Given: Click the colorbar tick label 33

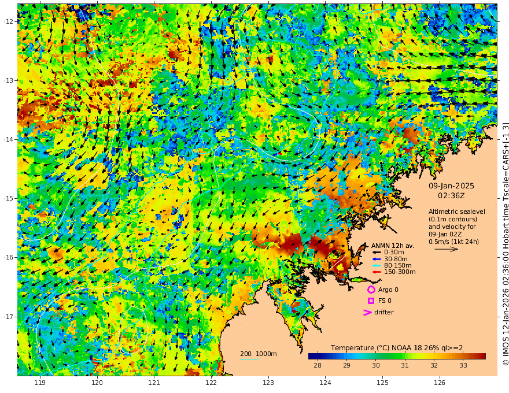Looking at the screenshot, I should click(x=463, y=365).
